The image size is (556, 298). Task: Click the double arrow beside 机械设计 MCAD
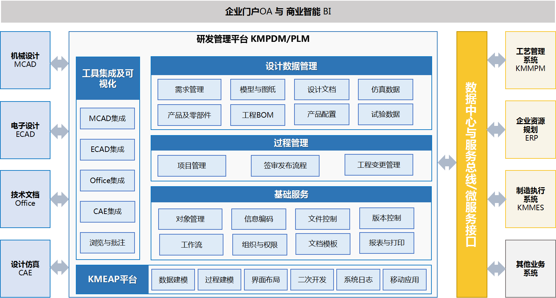pyautogui.click(x=59, y=63)
